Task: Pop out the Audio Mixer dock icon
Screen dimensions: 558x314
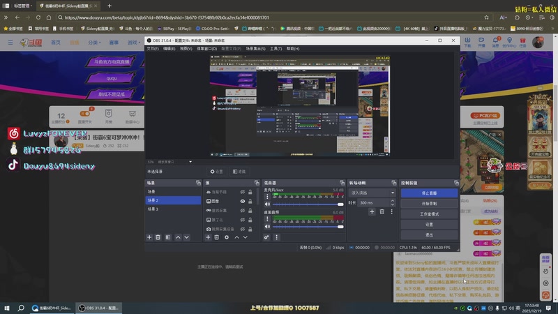Action: pos(342,183)
